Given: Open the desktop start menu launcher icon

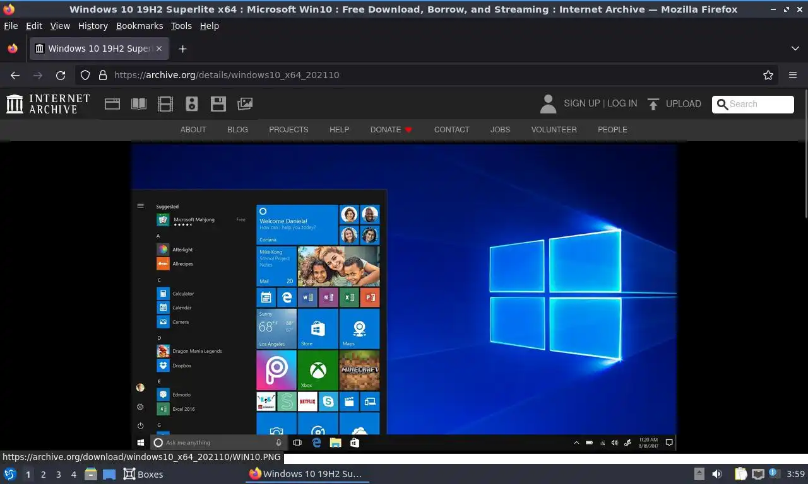Looking at the screenshot, I should click(x=10, y=475).
